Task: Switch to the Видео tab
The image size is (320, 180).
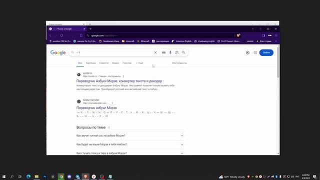Action: [x=115, y=63]
